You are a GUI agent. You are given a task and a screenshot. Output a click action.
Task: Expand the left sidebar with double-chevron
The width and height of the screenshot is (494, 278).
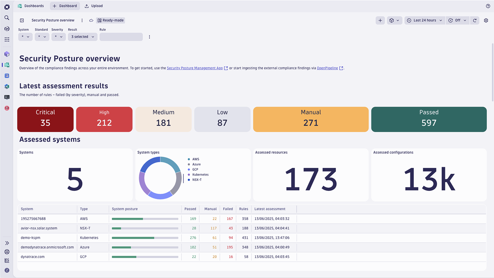click(7, 243)
